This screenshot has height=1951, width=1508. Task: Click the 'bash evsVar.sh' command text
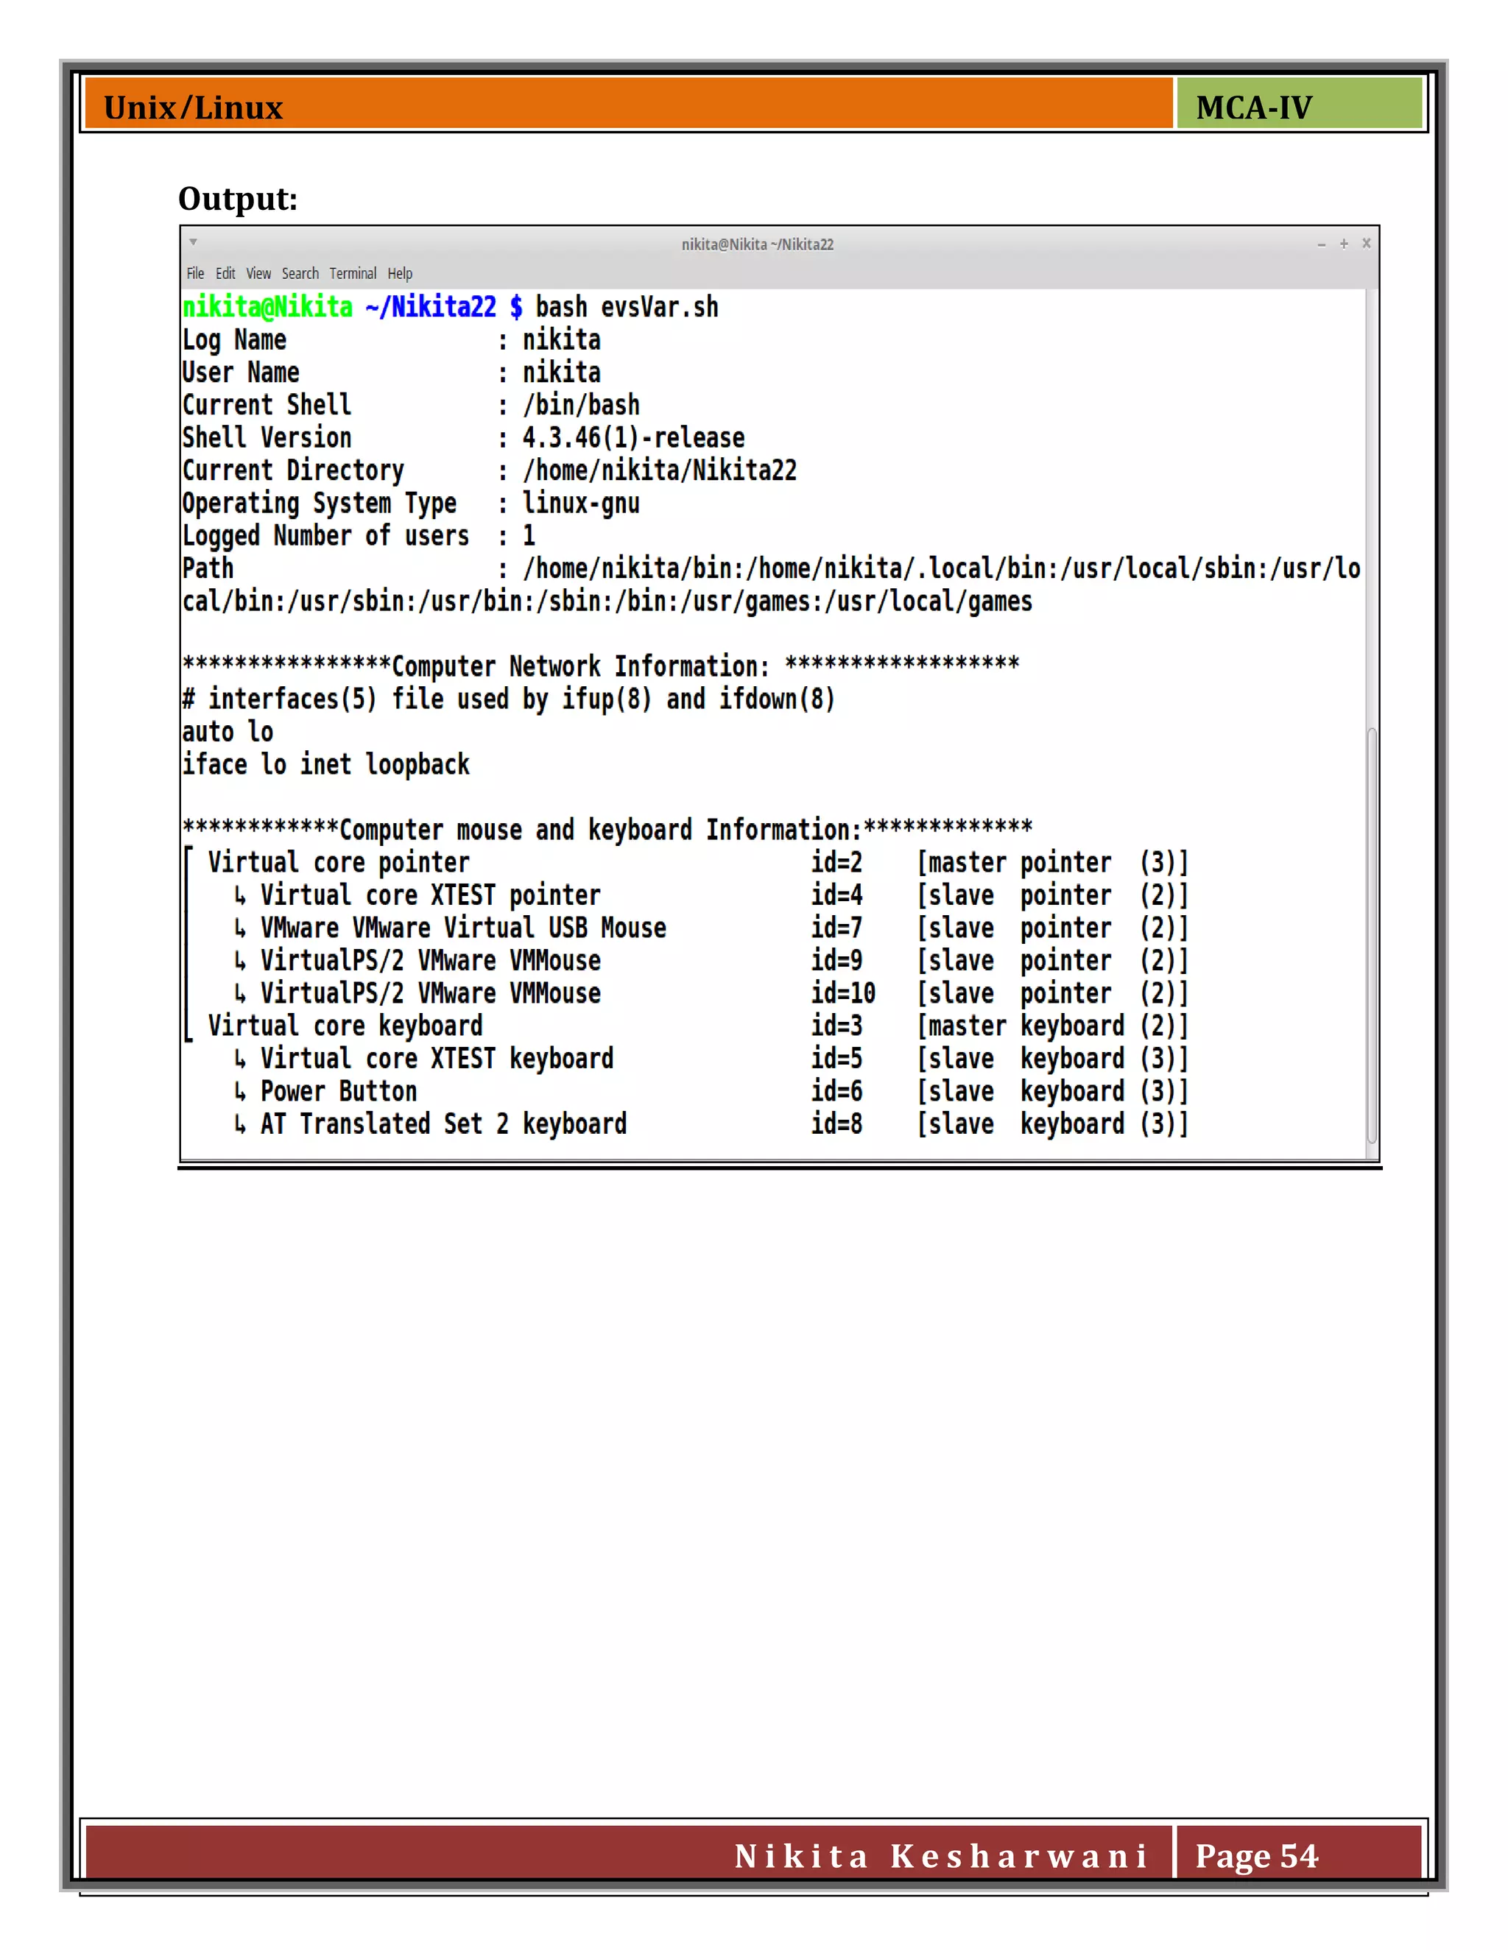627,307
